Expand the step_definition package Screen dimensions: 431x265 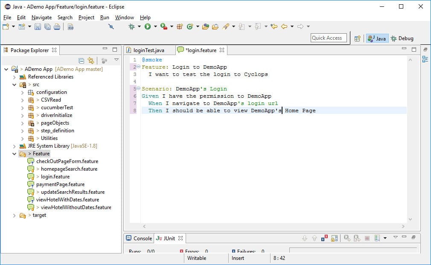click(x=23, y=131)
